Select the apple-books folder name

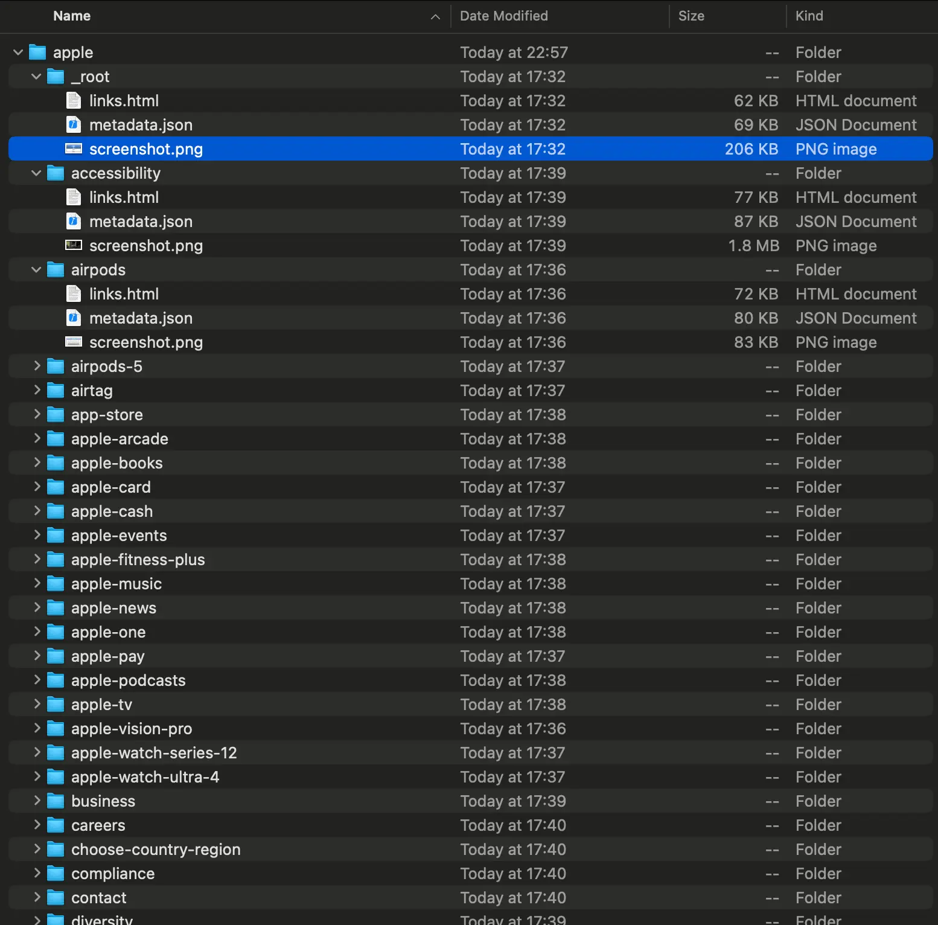tap(117, 463)
